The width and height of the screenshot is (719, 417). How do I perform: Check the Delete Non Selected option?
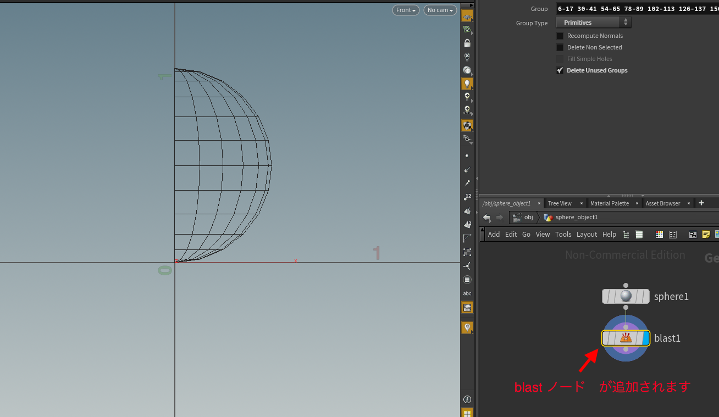[x=560, y=47]
